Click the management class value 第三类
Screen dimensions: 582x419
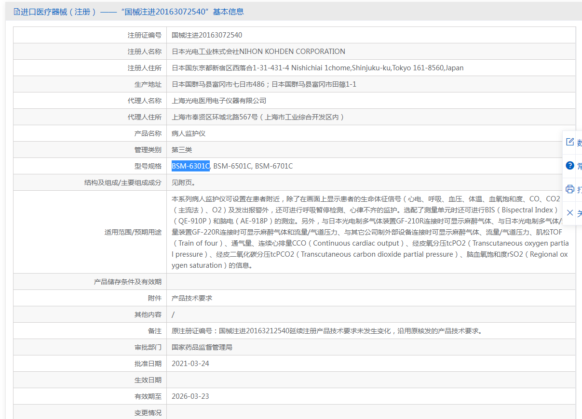click(182, 150)
